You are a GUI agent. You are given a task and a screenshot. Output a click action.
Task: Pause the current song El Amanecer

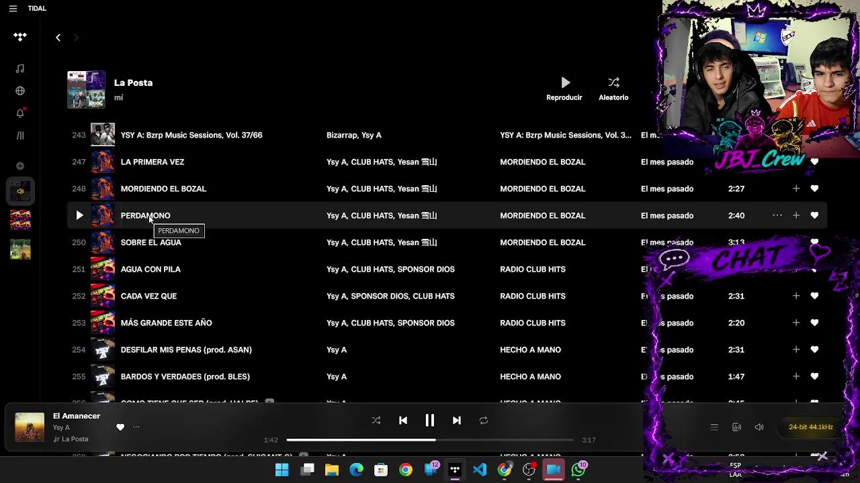pos(430,421)
